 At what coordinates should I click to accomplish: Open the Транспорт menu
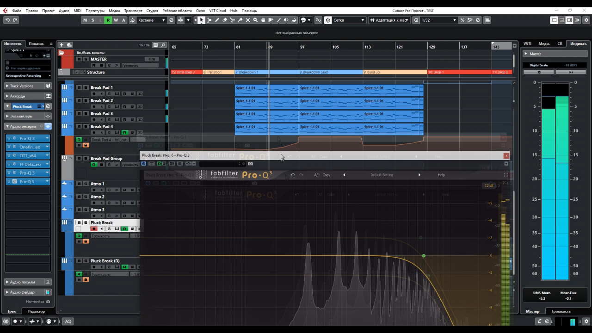coord(133,10)
